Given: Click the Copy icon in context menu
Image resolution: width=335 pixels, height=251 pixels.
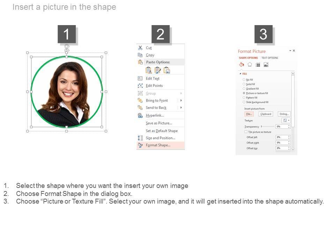Looking at the screenshot, I should pos(140,55).
